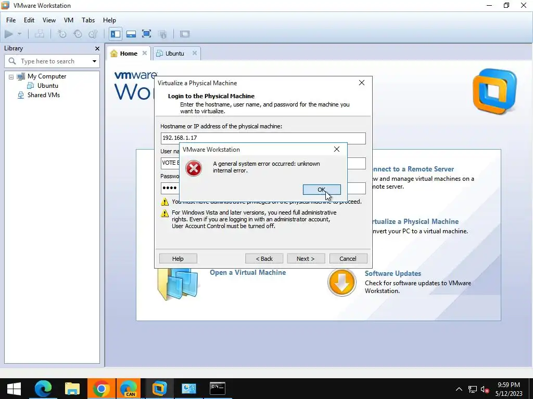Select the Ubuntu VM in Library tree
533x399 pixels.
(47, 86)
